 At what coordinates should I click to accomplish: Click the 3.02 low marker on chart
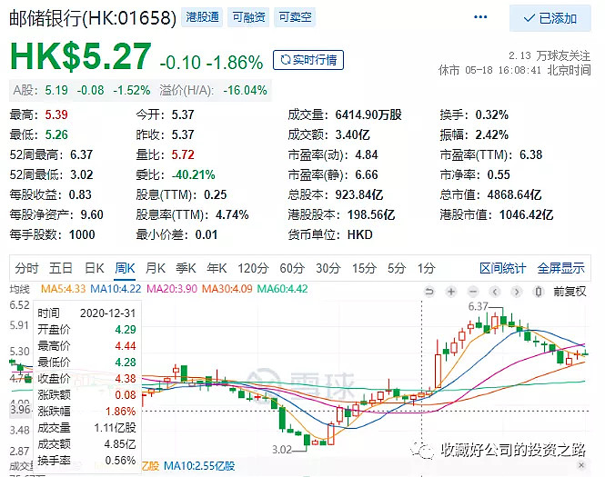pos(282,450)
